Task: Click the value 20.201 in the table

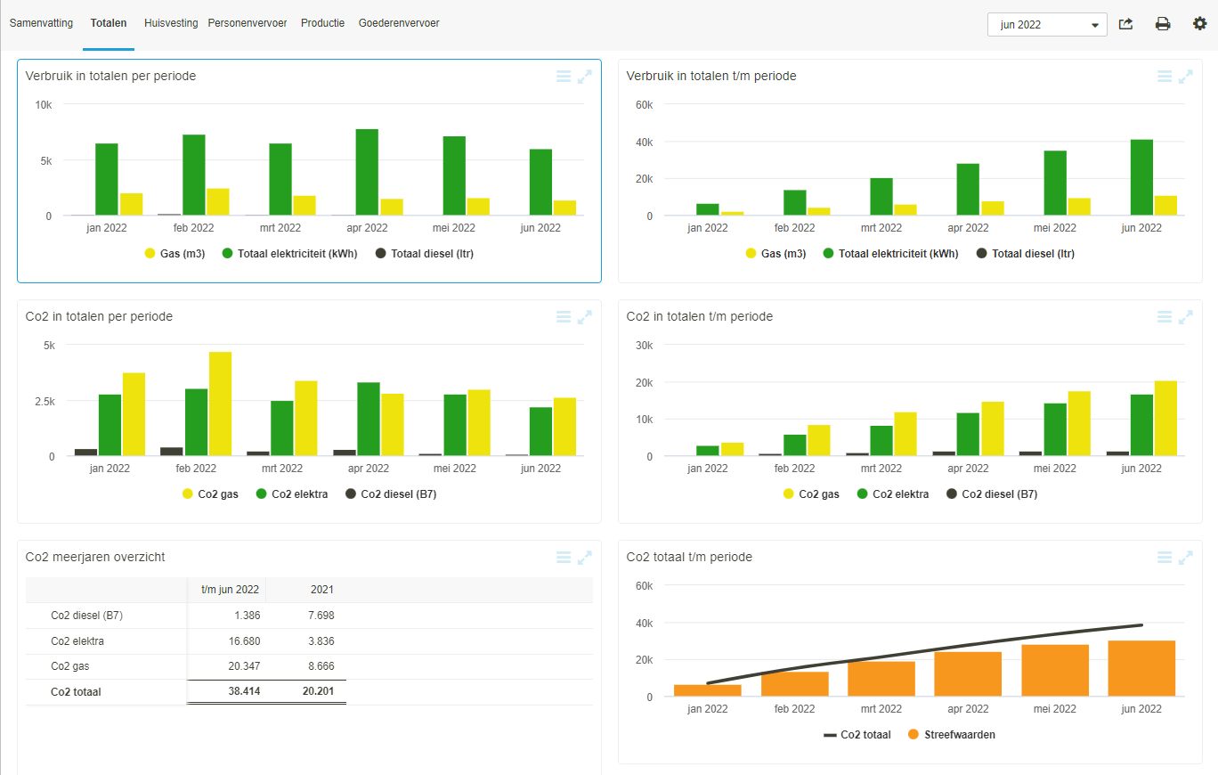Action: (318, 691)
